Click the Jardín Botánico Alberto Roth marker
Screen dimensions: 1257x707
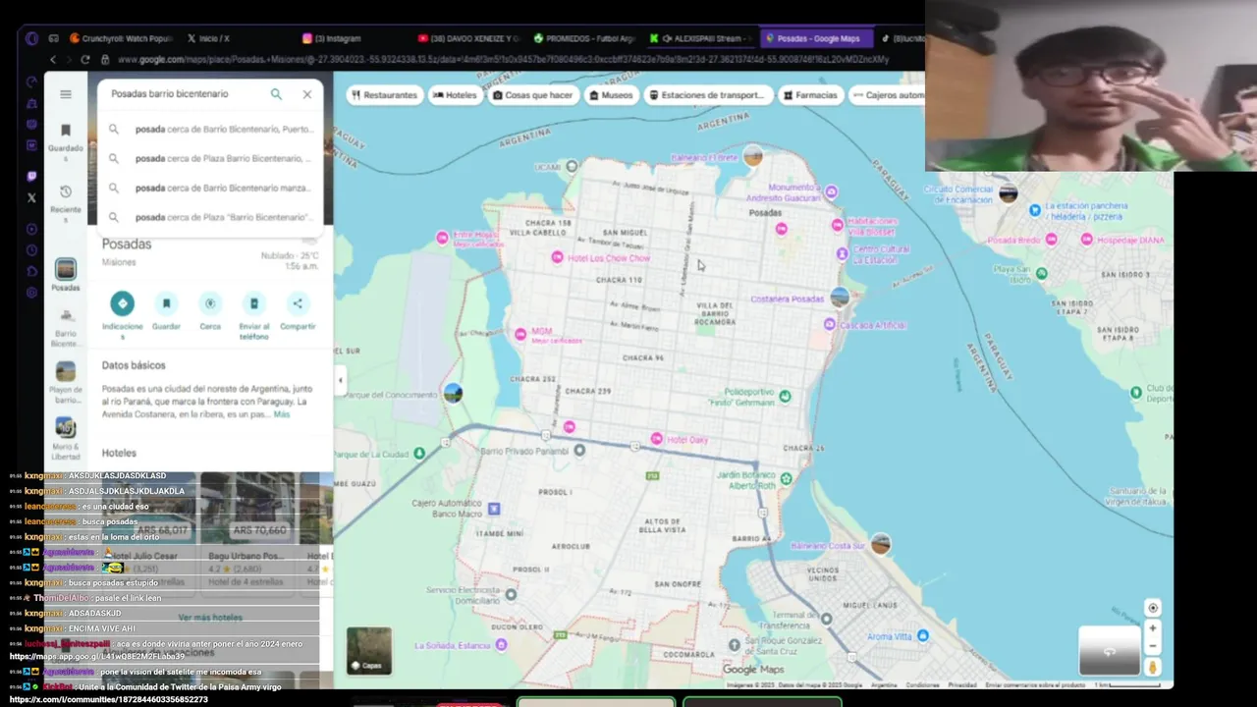(x=787, y=478)
